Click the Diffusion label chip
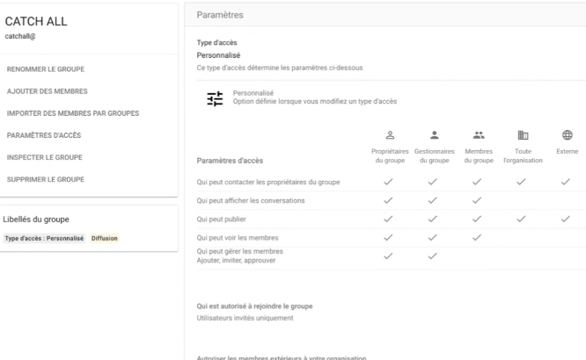Image resolution: width=586 pixels, height=360 pixels. (x=105, y=238)
